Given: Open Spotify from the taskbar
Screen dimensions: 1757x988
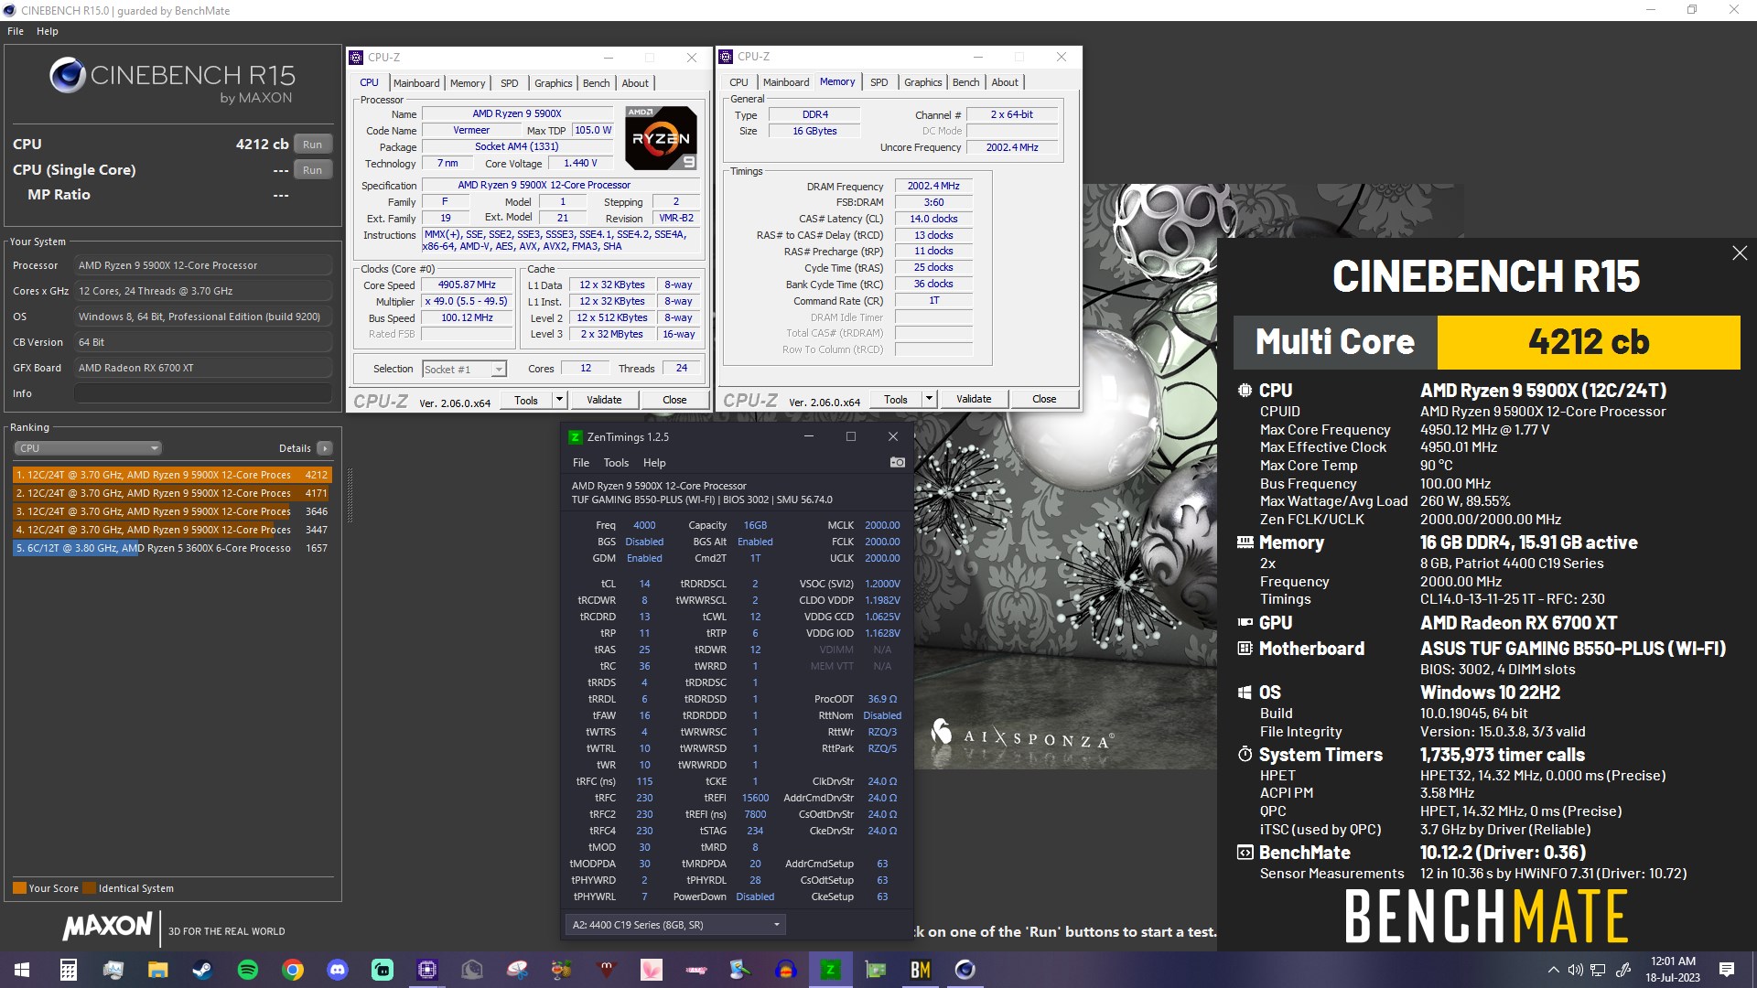Looking at the screenshot, I should click(247, 970).
